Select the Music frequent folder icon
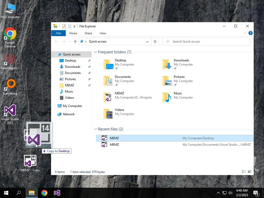Image resolution: width=264 pixels, height=198 pixels. tap(167, 97)
